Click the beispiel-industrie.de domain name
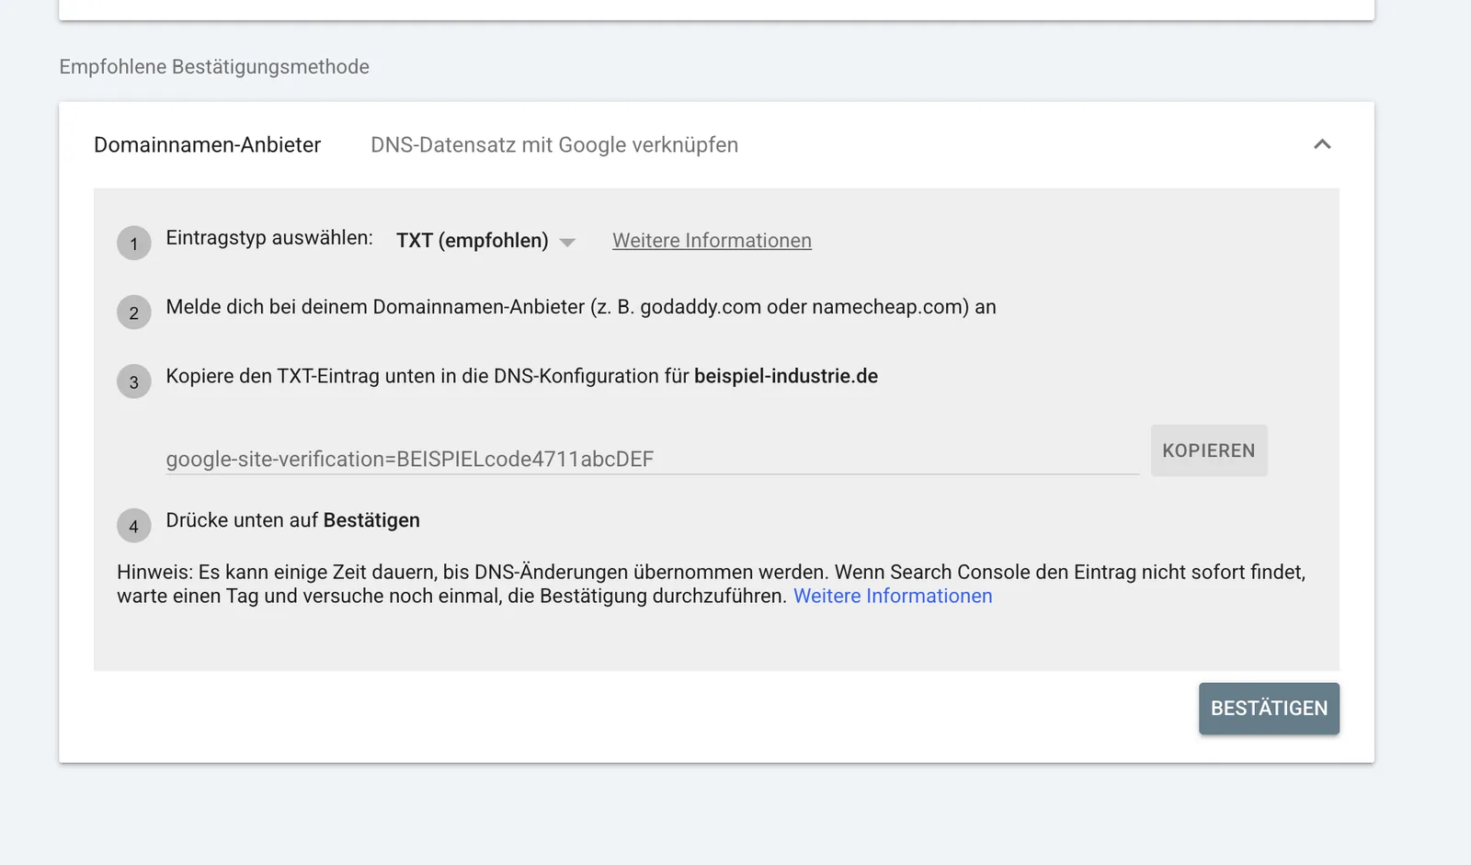The image size is (1471, 865). (786, 376)
